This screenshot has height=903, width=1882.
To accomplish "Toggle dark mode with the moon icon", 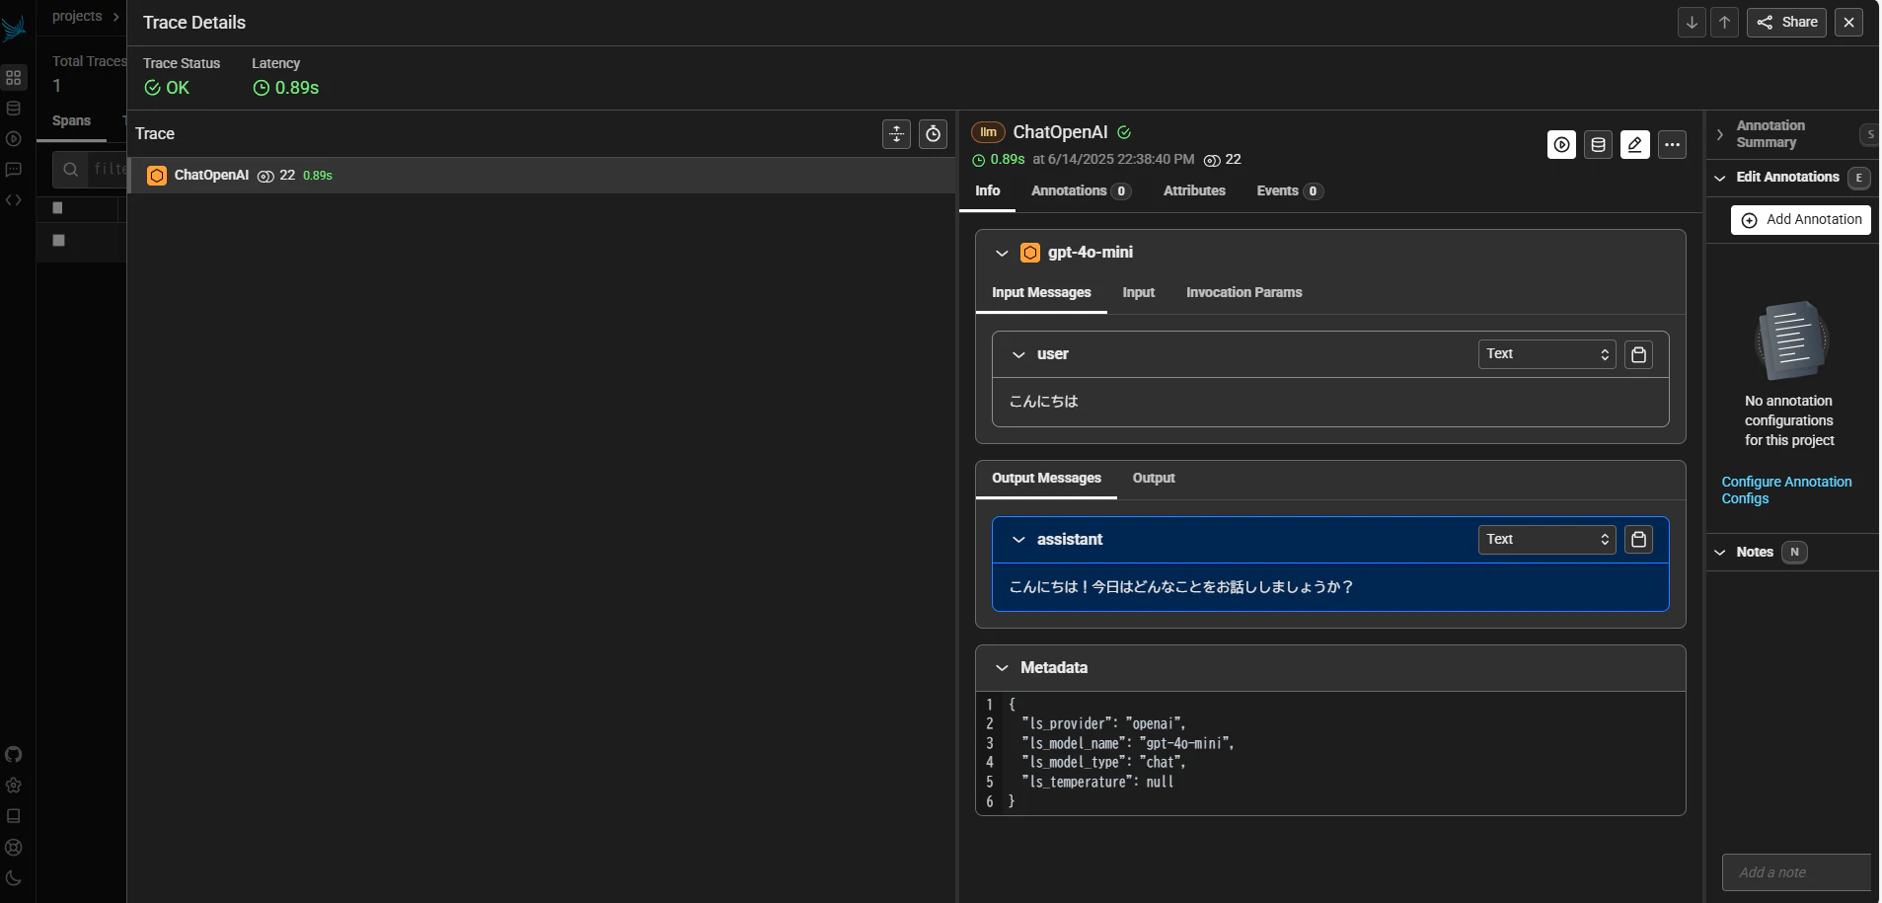I will click(14, 878).
